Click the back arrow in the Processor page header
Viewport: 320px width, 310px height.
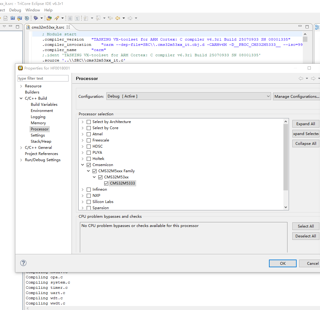point(301,78)
